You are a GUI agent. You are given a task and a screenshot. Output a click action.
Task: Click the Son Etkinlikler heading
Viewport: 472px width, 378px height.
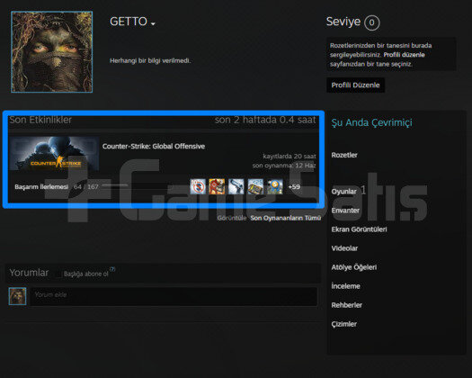coord(40,120)
